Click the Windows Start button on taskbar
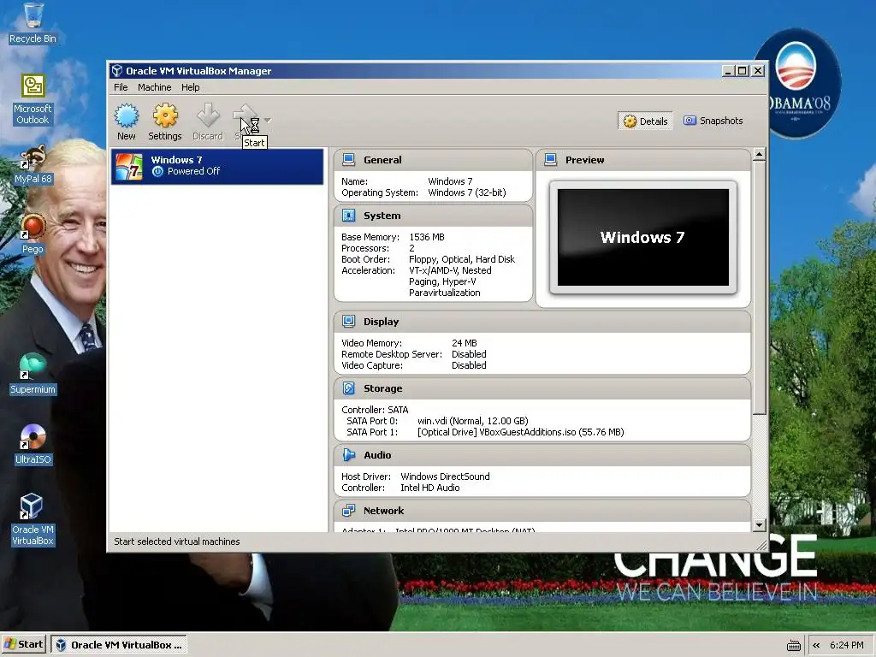The image size is (876, 657). (x=23, y=645)
